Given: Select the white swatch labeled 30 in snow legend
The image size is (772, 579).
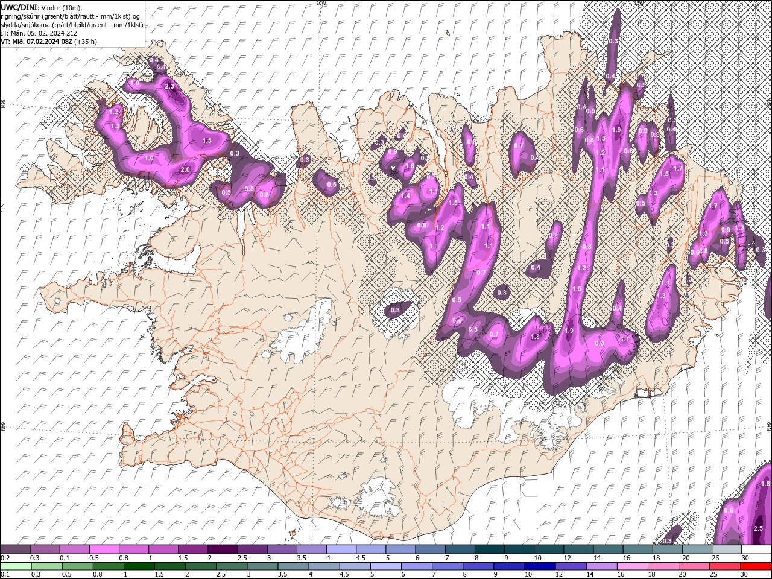Looking at the screenshot, I should coord(756,549).
